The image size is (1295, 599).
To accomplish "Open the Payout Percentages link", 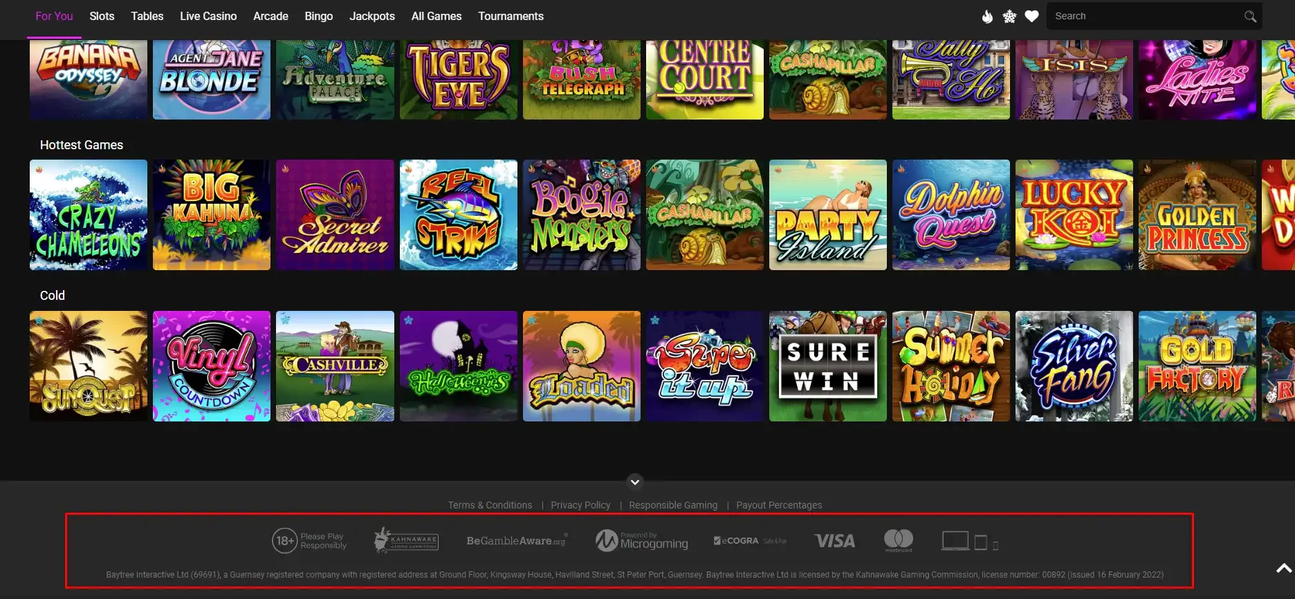I will click(779, 505).
